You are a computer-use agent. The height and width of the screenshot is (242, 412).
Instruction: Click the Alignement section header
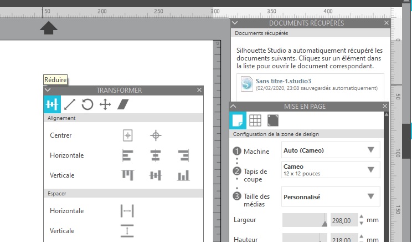click(123, 118)
